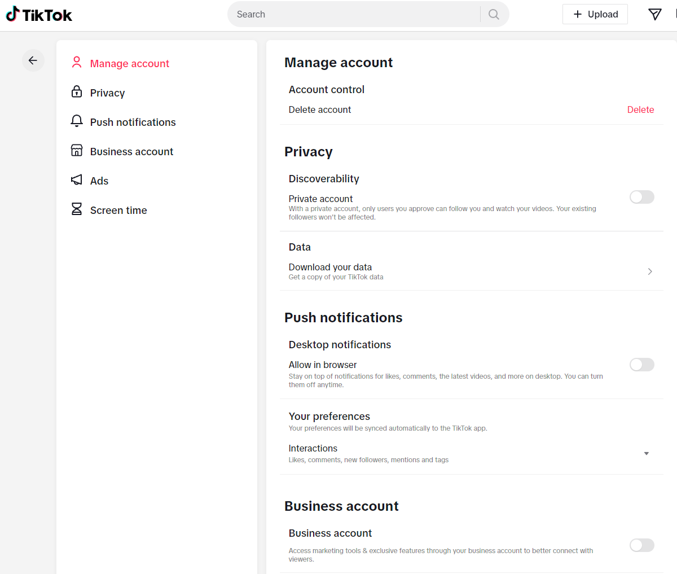Click the search magnifier icon
677x574 pixels.
pyautogui.click(x=494, y=14)
